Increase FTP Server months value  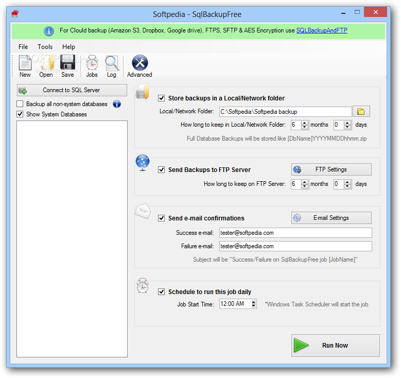tap(304, 182)
